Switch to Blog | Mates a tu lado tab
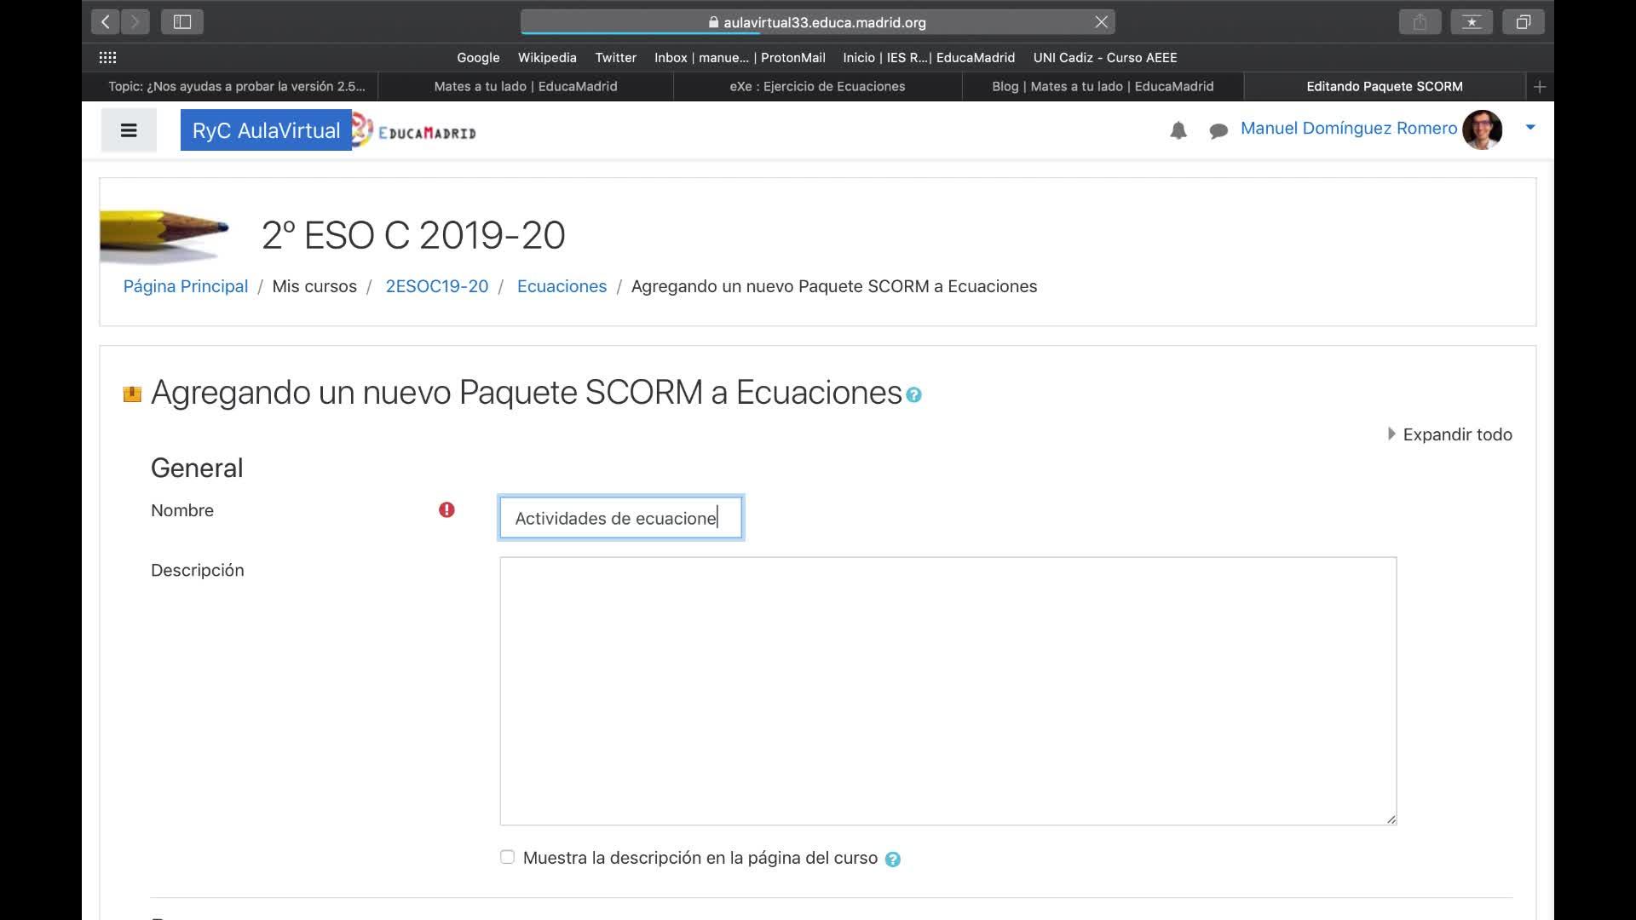 click(x=1102, y=86)
